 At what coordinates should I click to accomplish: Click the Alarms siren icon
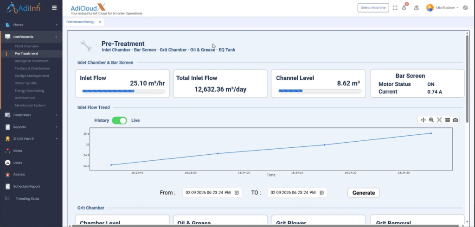coord(7,174)
